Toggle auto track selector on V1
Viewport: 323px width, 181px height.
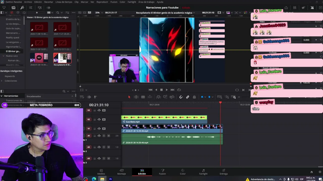point(99,128)
